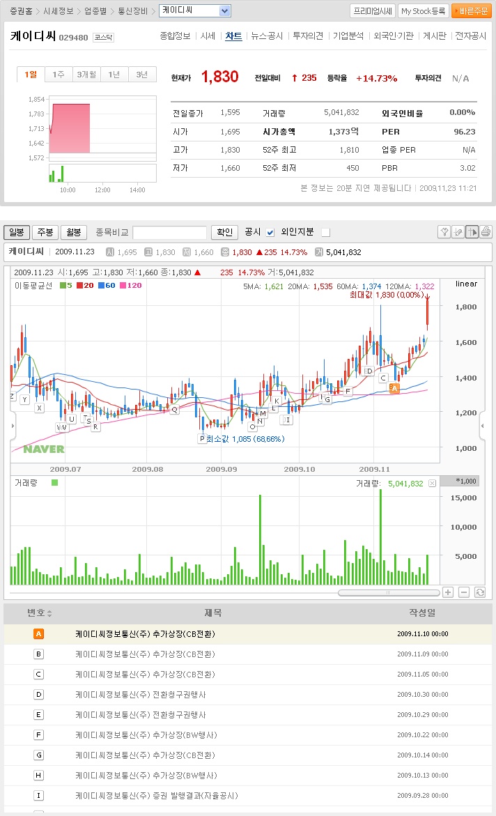Click the pink 120-day moving average swatch
Image resolution: width=496 pixels, height=816 pixels.
(123, 285)
